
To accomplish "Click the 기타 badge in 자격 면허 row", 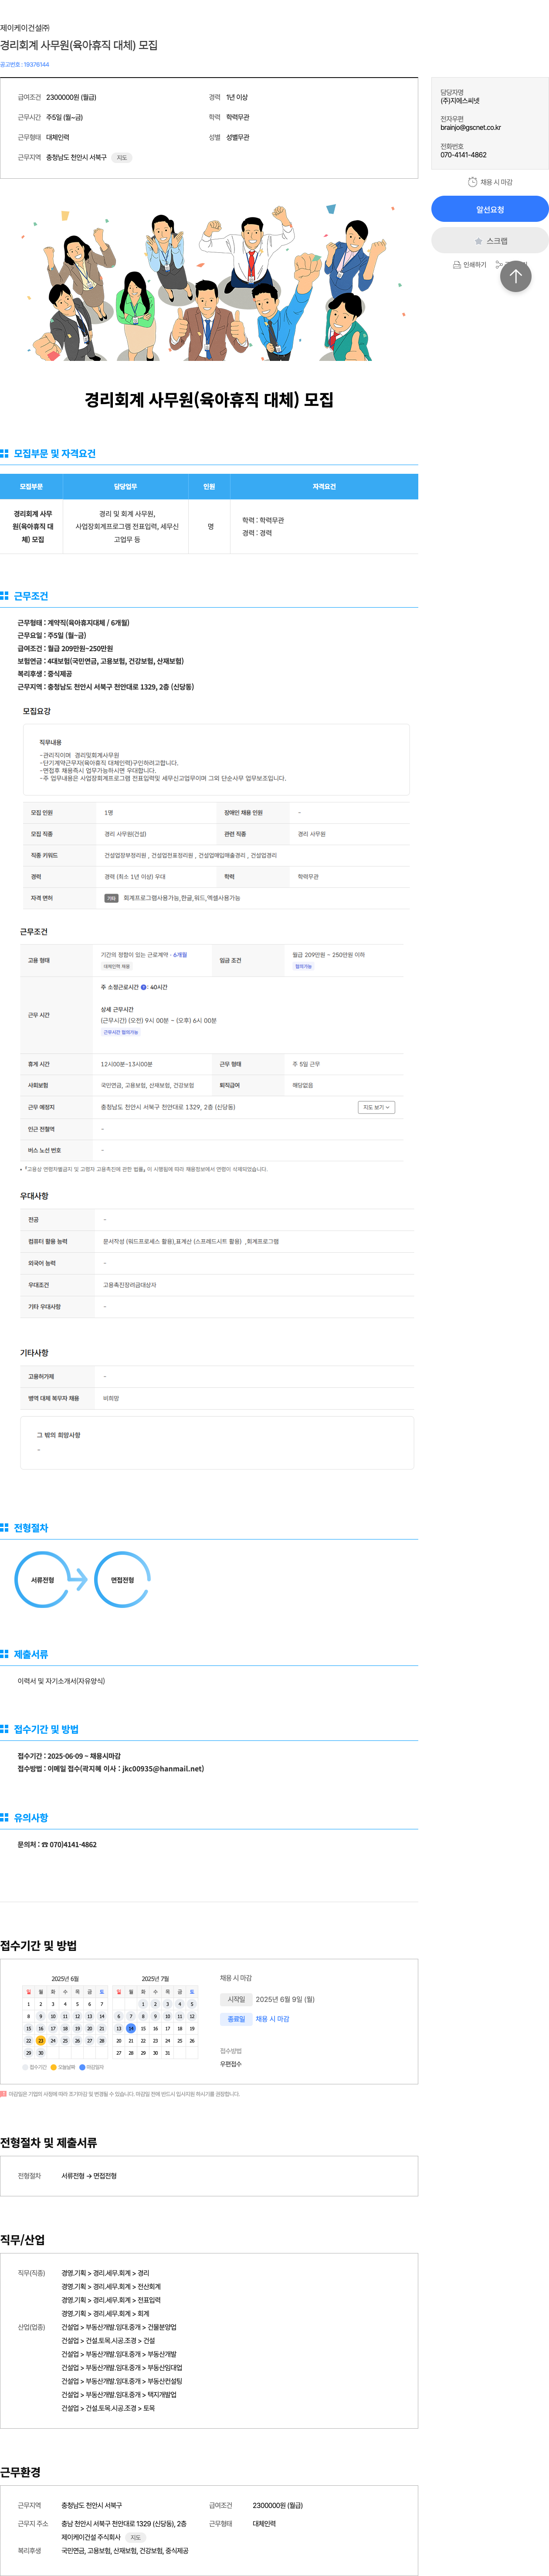I will [x=111, y=898].
